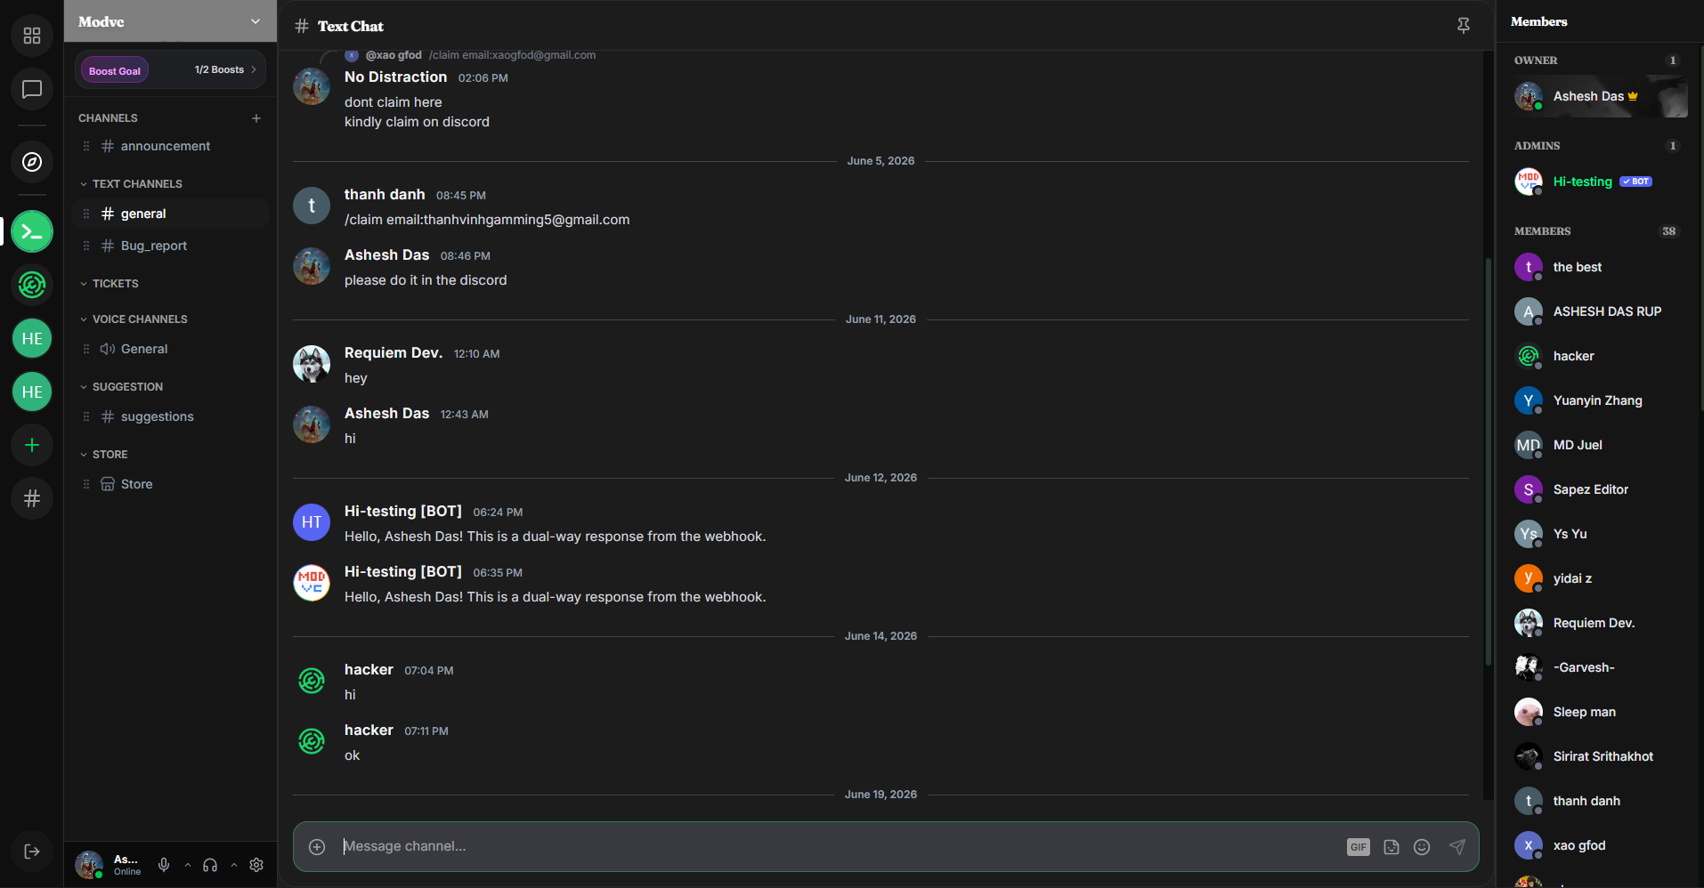The image size is (1704, 888).
Task: Open the announcement channel
Action: pos(170,146)
